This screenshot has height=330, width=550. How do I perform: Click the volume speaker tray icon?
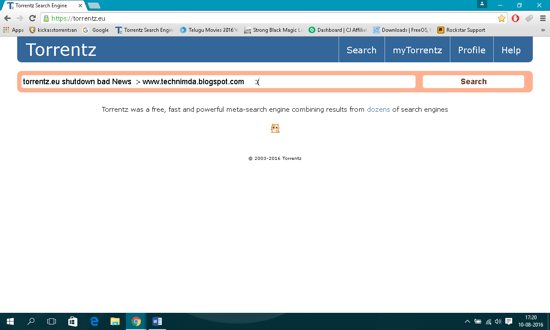(x=498, y=321)
